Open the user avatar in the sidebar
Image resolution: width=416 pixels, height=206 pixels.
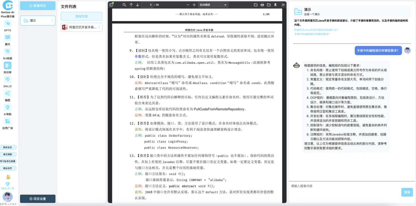[7, 197]
